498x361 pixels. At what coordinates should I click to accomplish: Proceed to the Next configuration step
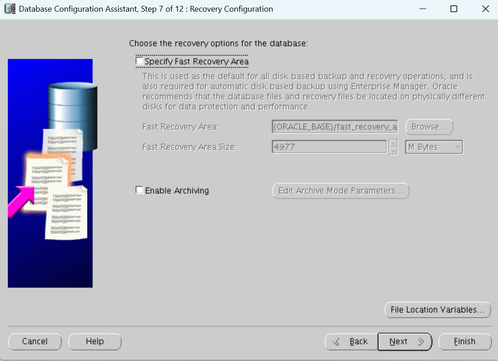[399, 341]
